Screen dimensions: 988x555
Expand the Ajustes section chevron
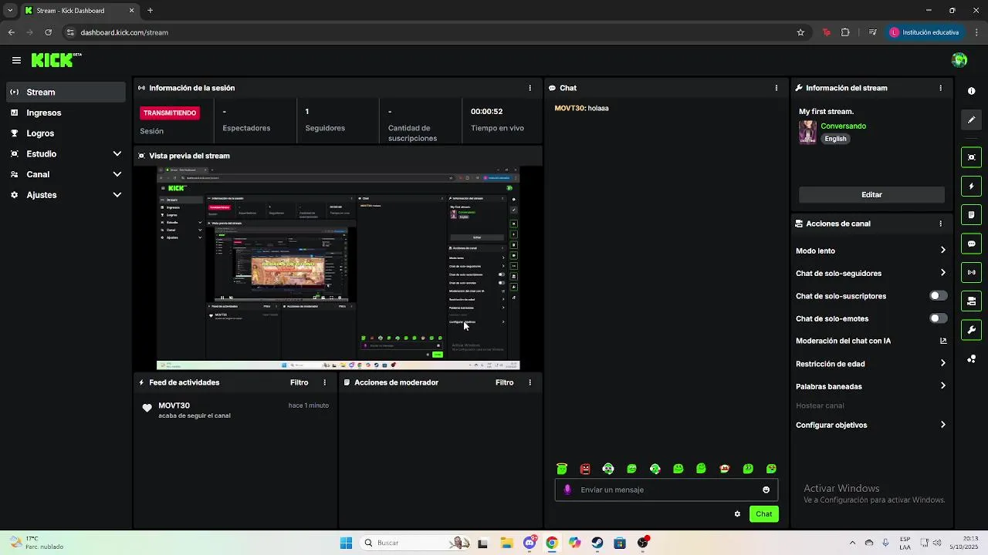[117, 195]
